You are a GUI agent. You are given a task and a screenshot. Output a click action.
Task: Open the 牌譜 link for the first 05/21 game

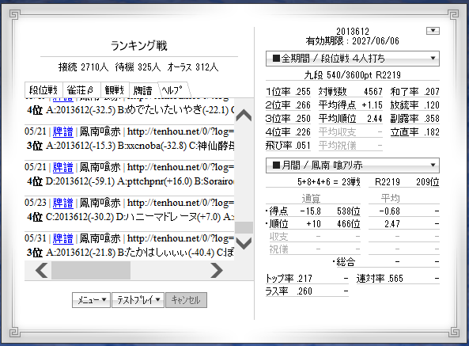click(x=62, y=131)
